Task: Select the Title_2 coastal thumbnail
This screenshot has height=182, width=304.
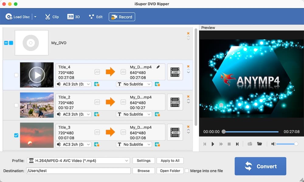Action: (37, 105)
